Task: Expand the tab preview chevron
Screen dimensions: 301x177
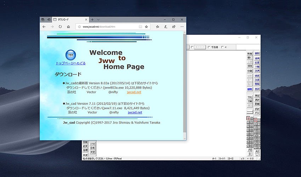Action: tap(98, 19)
